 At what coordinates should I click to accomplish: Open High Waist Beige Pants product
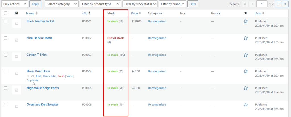pos(43,88)
